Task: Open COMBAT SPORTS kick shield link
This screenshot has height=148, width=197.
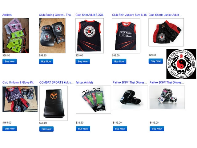Action: tap(56, 82)
